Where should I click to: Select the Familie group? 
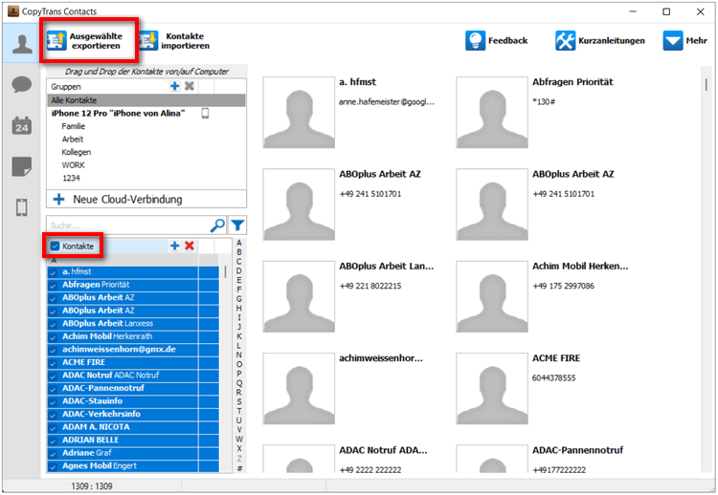click(74, 126)
